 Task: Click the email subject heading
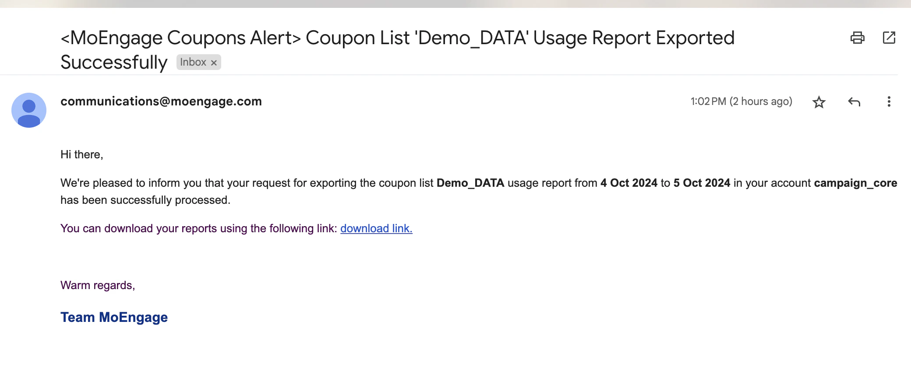pos(397,38)
